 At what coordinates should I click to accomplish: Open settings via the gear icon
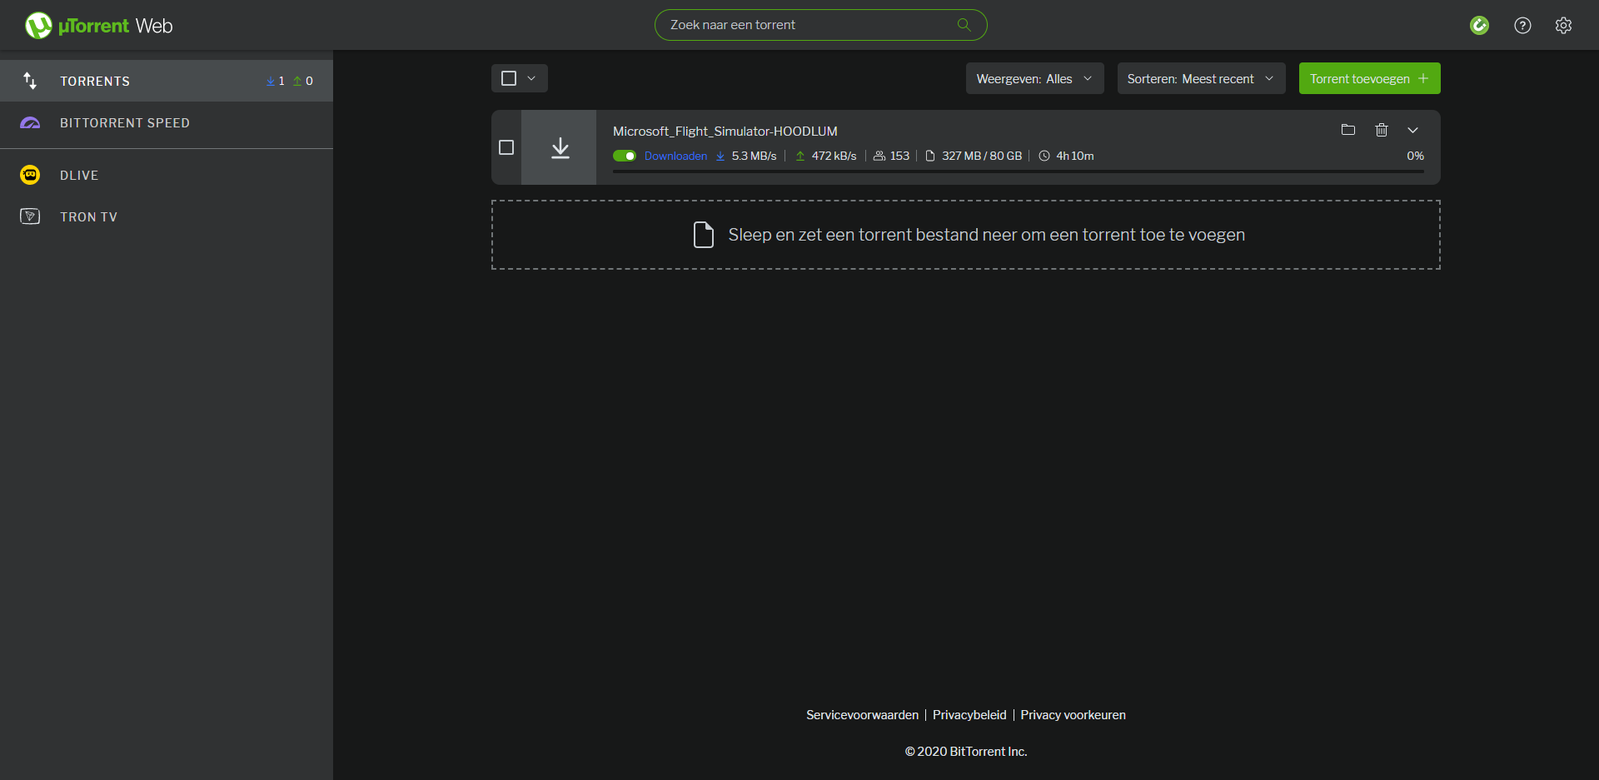1563,26
